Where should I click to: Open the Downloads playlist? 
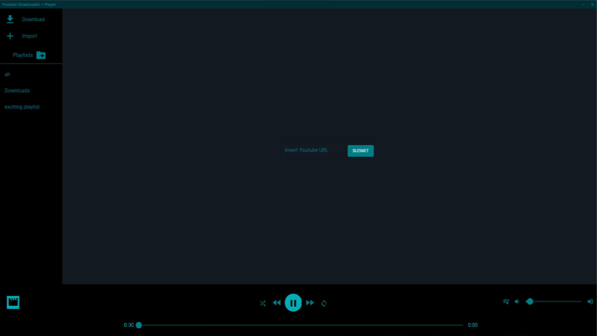(17, 91)
